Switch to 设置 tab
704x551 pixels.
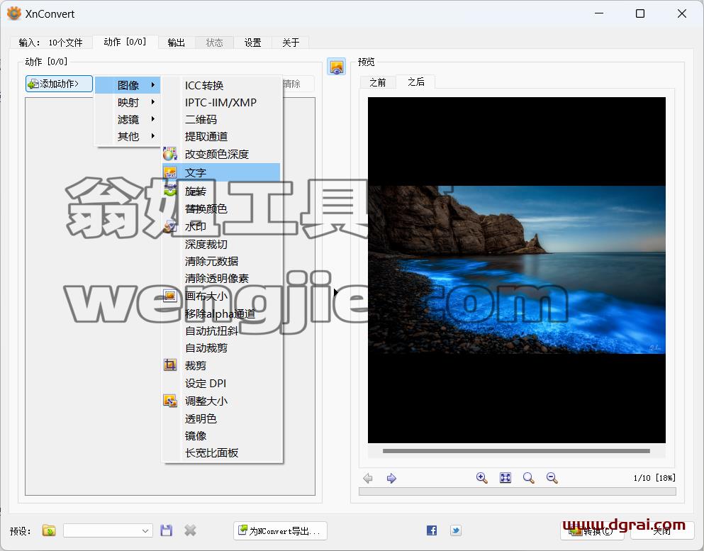253,43
